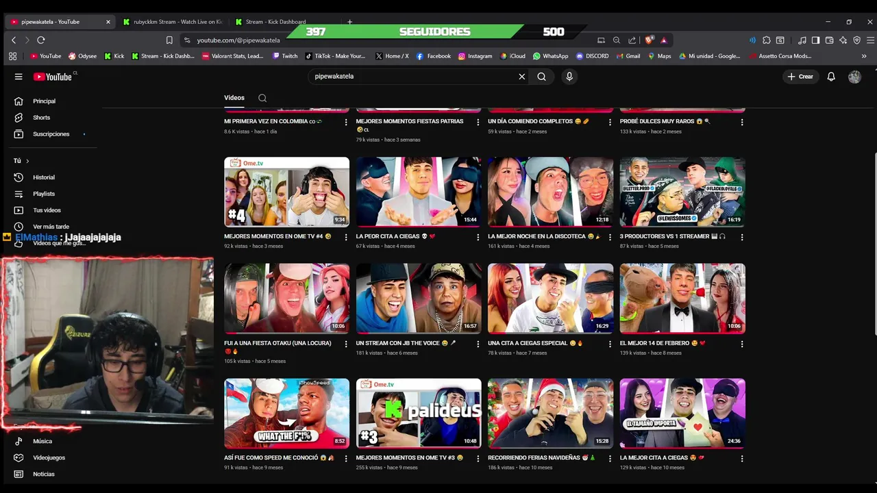This screenshot has height=493, width=877.
Task: Open options for UN STREAM CON JB THE VOICE
Action: point(478,344)
